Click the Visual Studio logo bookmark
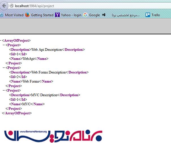The height and width of the screenshot is (143, 171). point(104,15)
